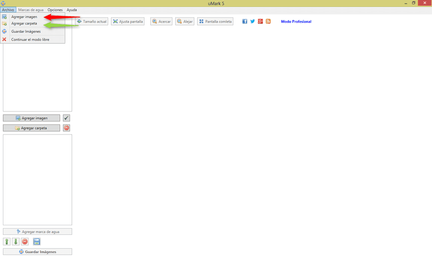Select Continuar el modo libre menu entry
Screen dimensions: 432x257
(33, 39)
